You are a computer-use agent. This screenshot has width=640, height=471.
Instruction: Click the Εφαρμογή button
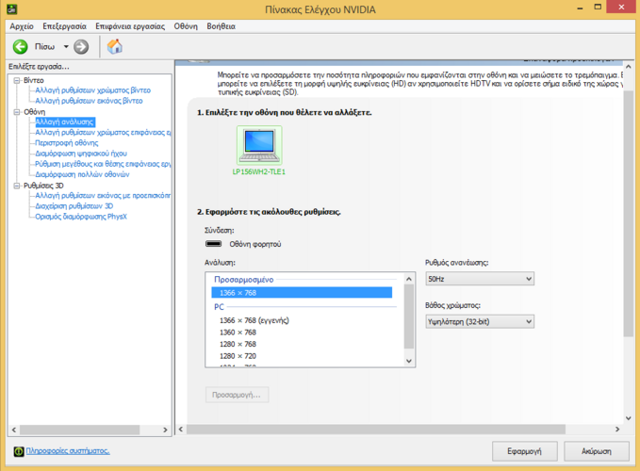524,451
